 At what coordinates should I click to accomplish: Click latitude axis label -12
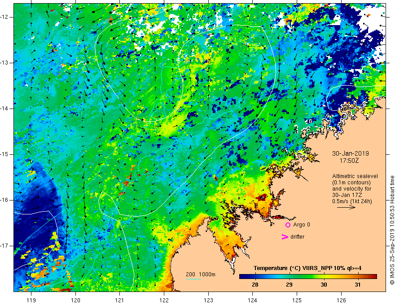tap(4, 17)
